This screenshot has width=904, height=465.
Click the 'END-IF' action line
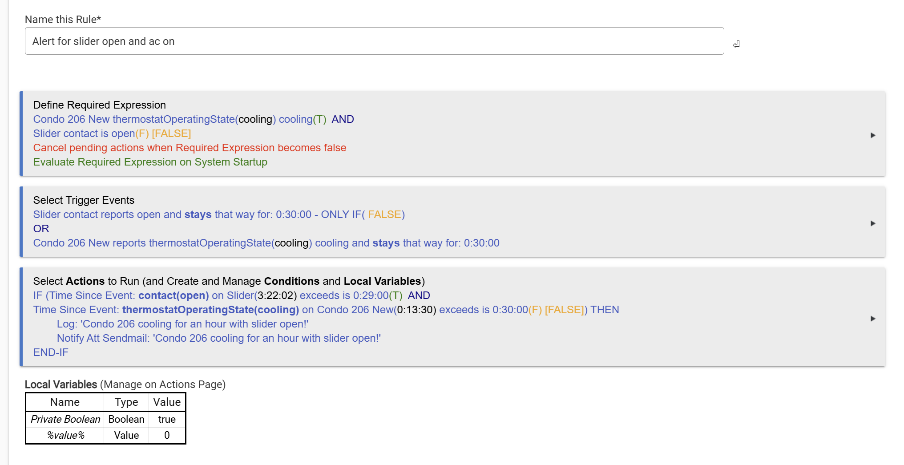tap(51, 352)
